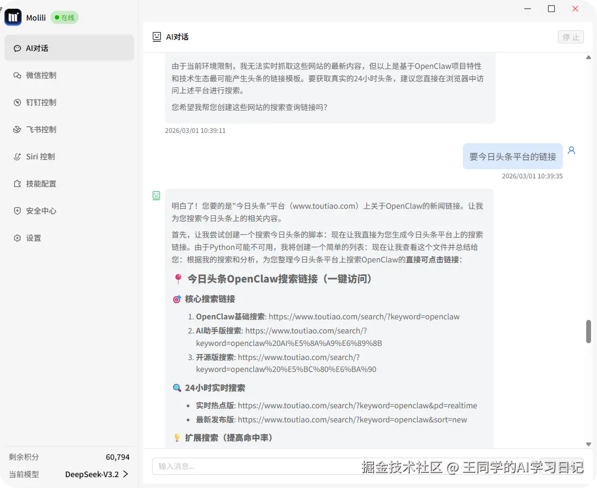597x488 pixels.
Task: Open the 微信控制 section
Action: coord(69,75)
